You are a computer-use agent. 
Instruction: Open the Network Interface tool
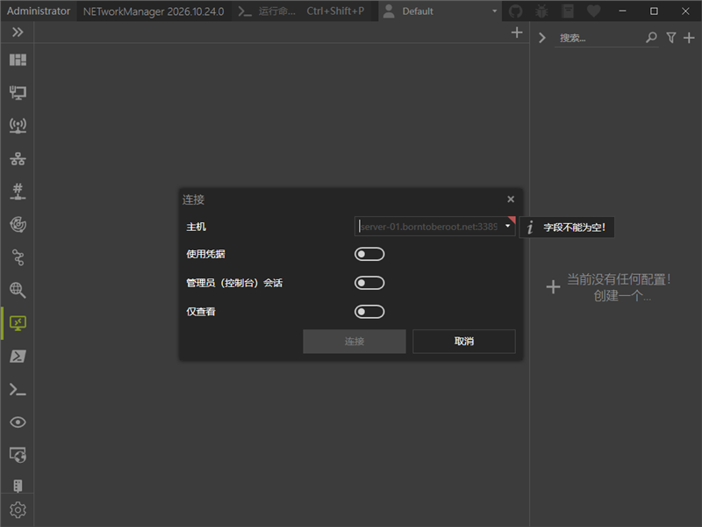point(18,92)
